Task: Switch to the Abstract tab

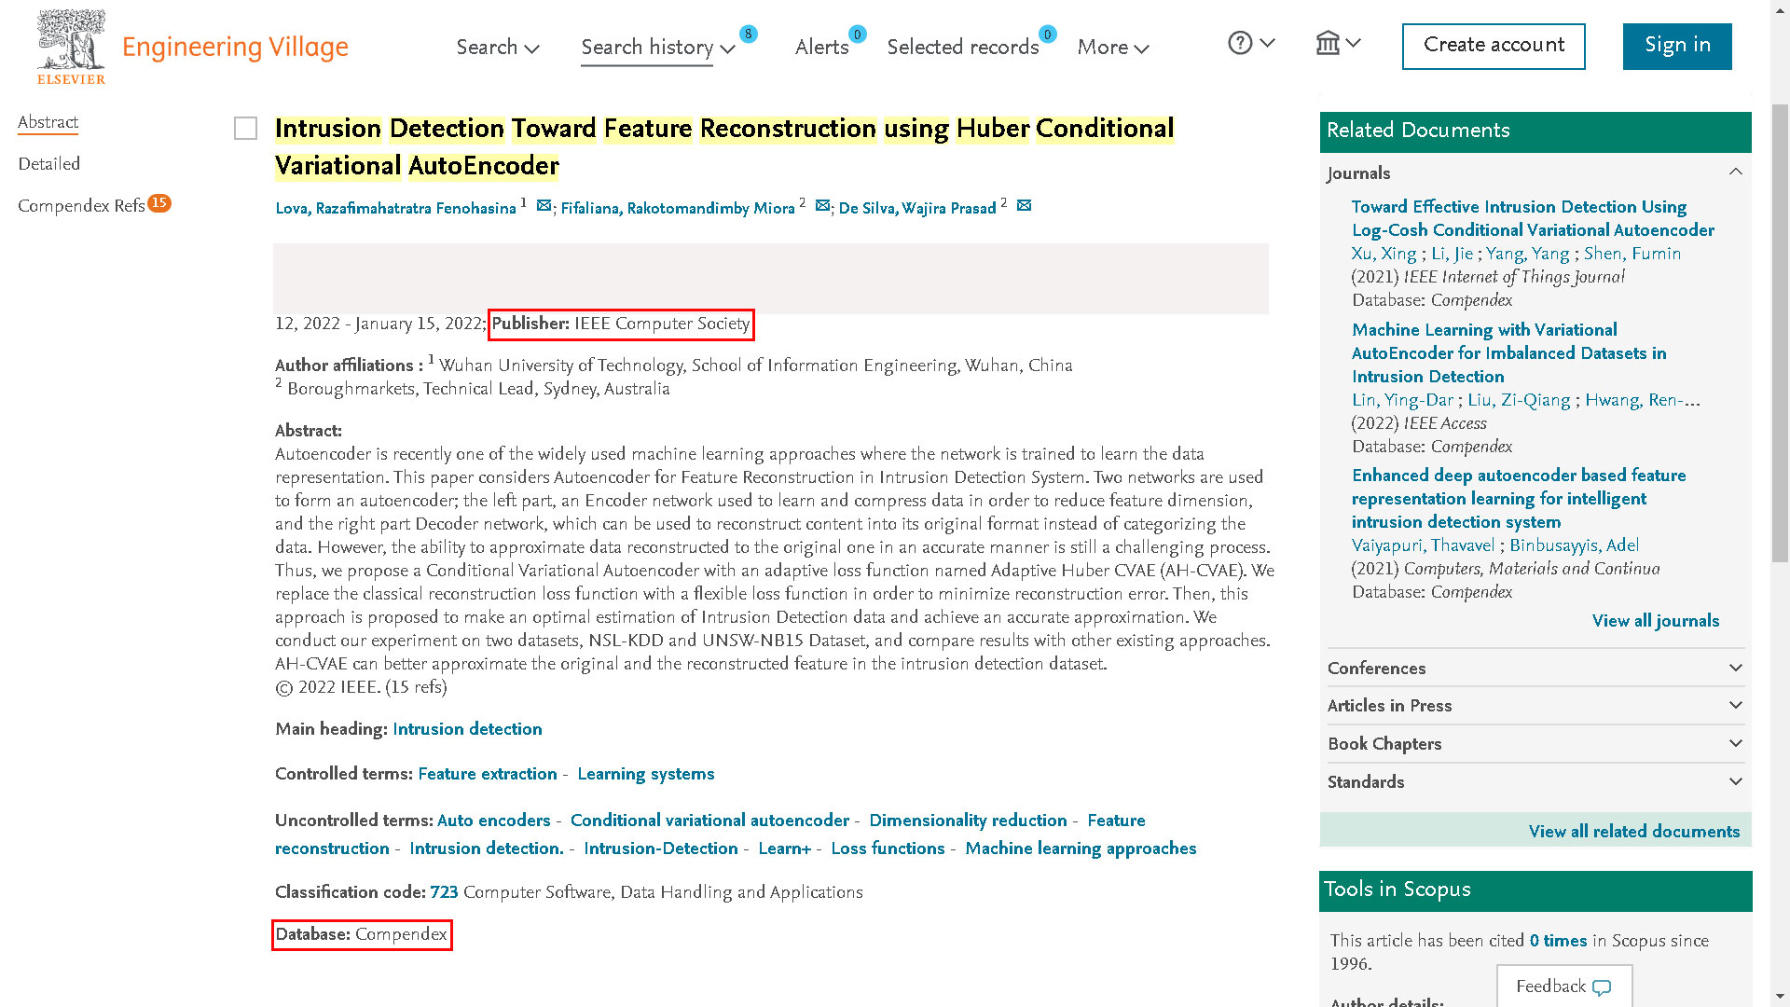Action: click(x=48, y=122)
